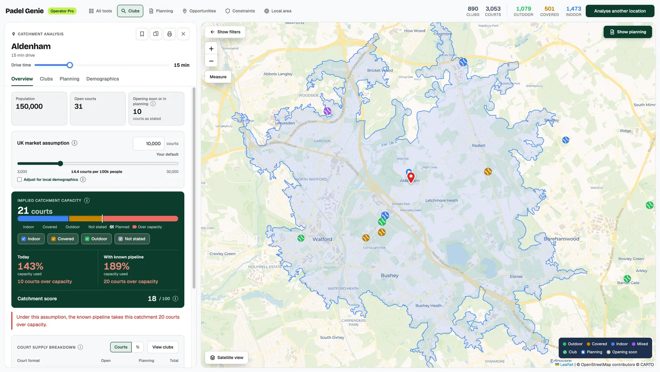Activate the Measure tool
The height and width of the screenshot is (372, 660).
coord(218,77)
